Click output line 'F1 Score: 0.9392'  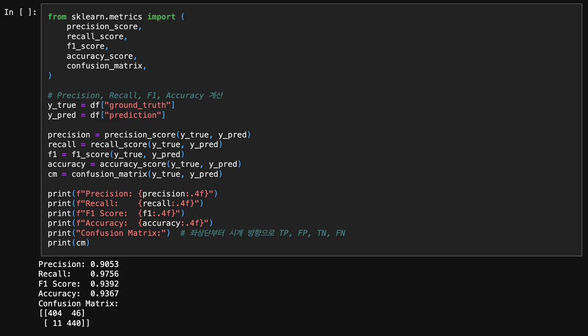pos(79,284)
